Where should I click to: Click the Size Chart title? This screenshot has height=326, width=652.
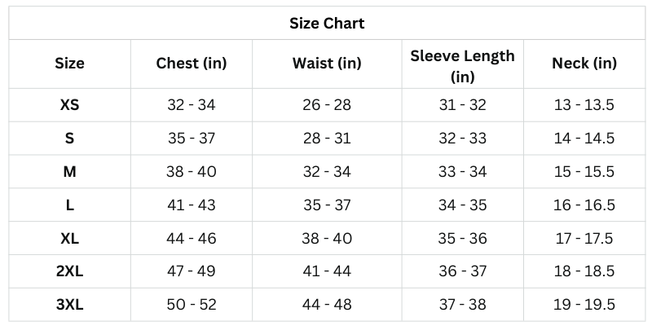[327, 23]
